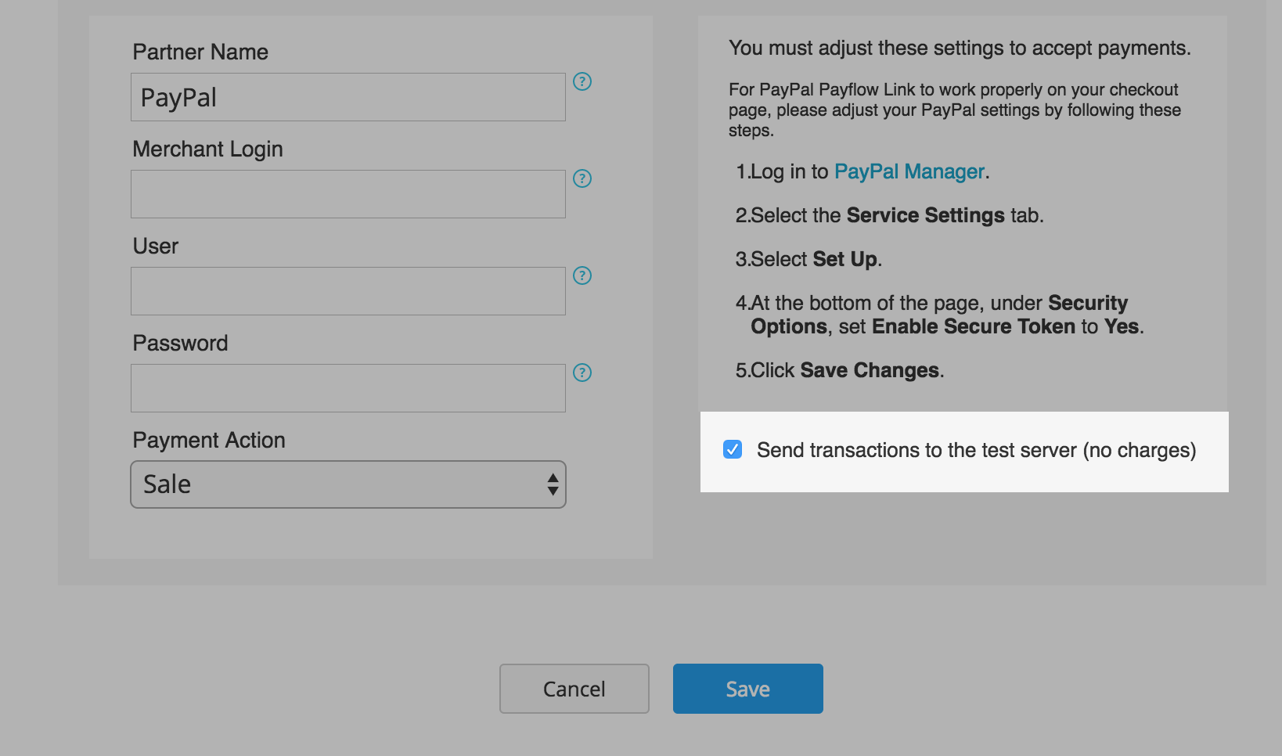
Task: Click into the Merchant Login input field
Action: [x=348, y=194]
